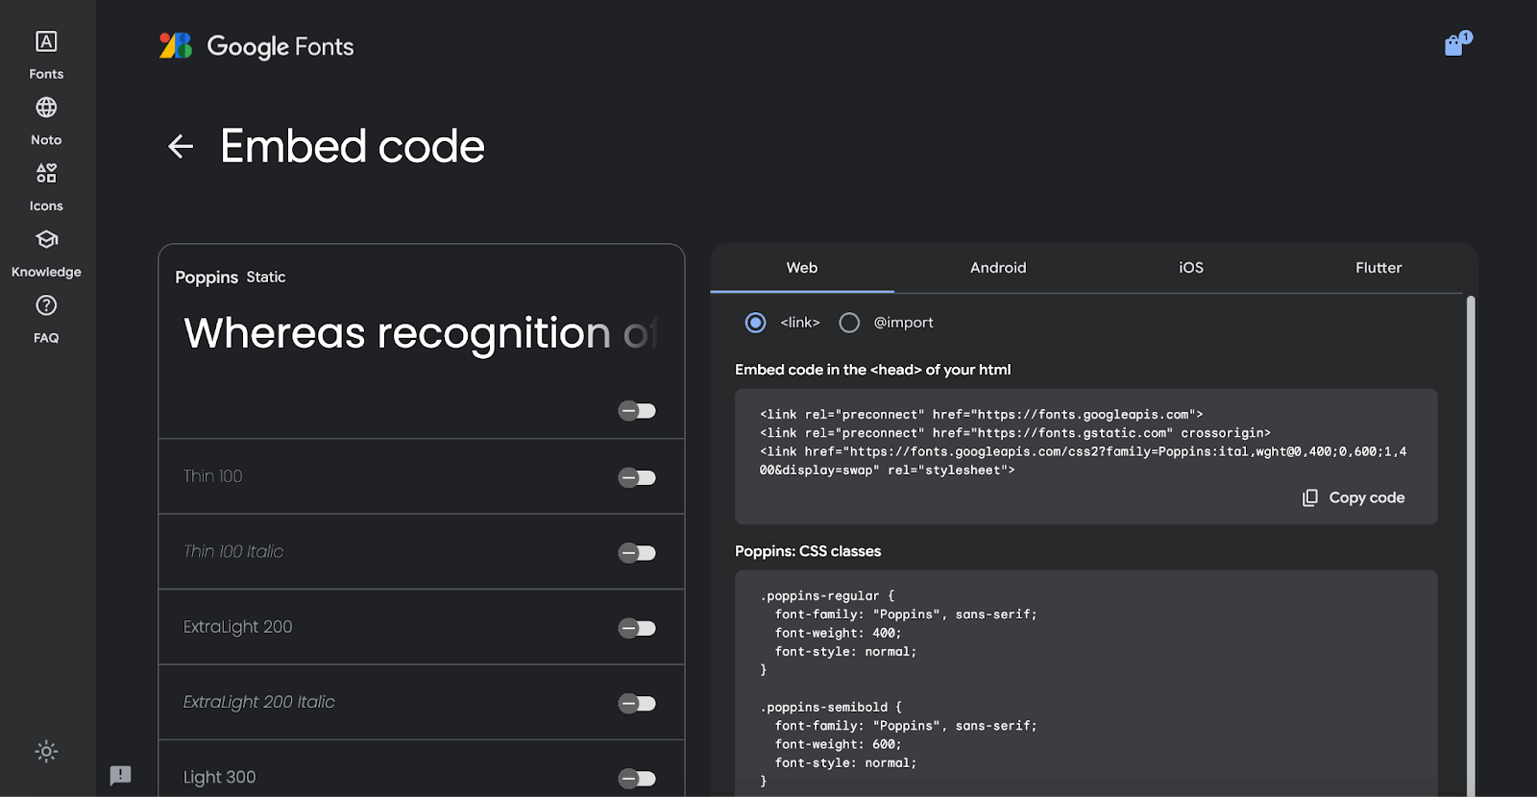Open the selected fonts shopping bag
This screenshot has height=797, width=1537.
[1455, 45]
